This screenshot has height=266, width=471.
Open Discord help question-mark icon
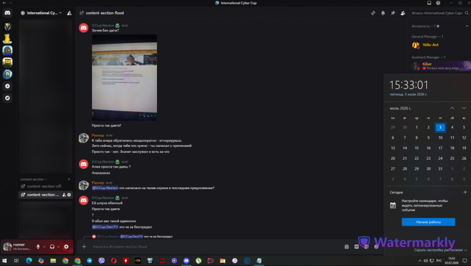[x=438, y=2]
